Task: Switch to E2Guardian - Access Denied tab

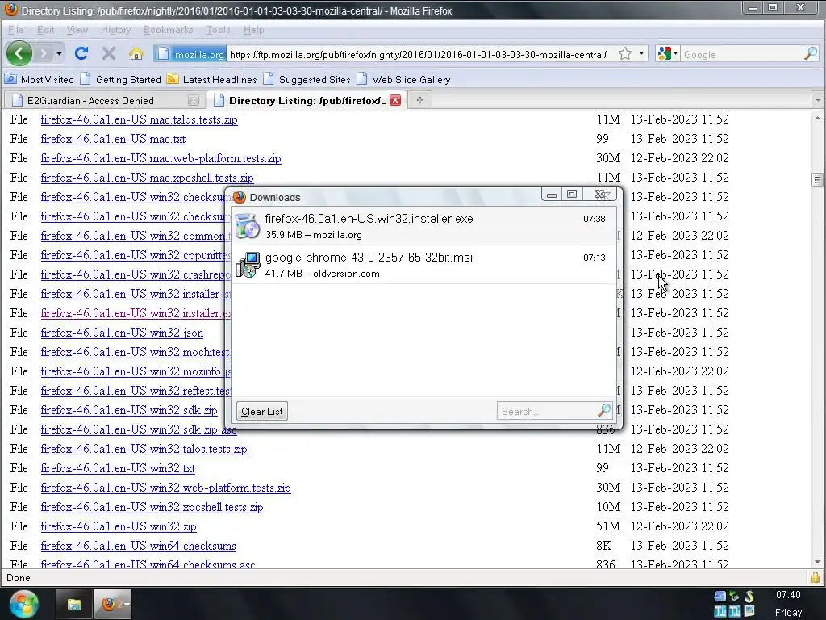Action: (x=102, y=100)
